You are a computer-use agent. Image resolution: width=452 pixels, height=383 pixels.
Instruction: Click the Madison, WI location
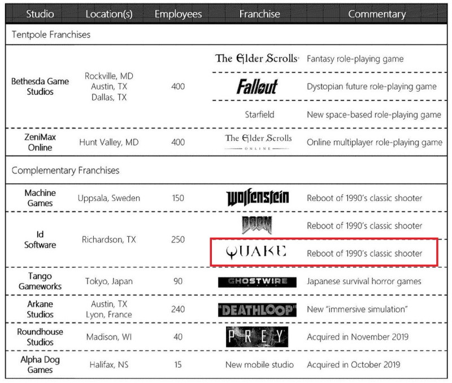click(x=109, y=337)
